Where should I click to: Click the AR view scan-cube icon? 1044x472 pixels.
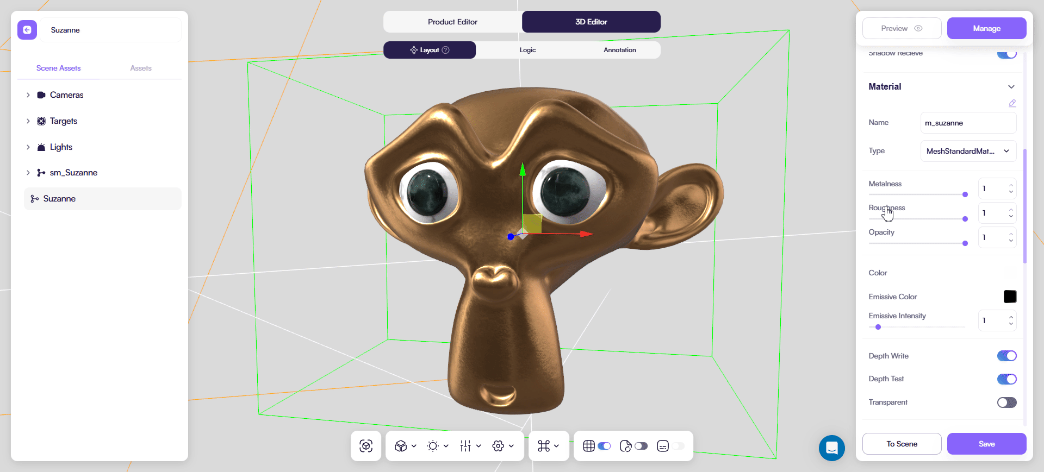[x=366, y=446]
